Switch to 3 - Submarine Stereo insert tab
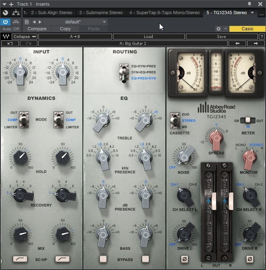This screenshot has width=266, height=270. click(101, 13)
